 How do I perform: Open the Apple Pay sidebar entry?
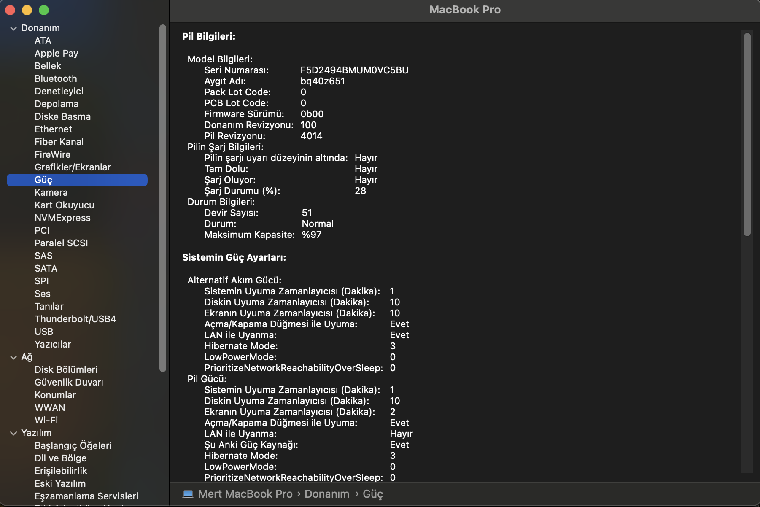click(57, 53)
